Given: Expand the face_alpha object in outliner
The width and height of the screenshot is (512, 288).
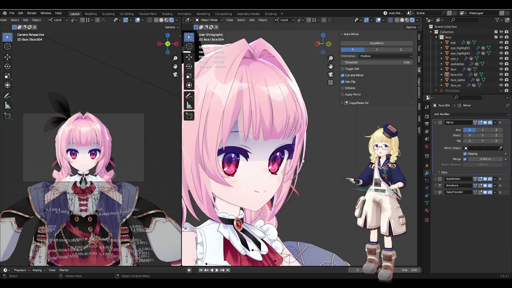Looking at the screenshot, I should coord(442,80).
